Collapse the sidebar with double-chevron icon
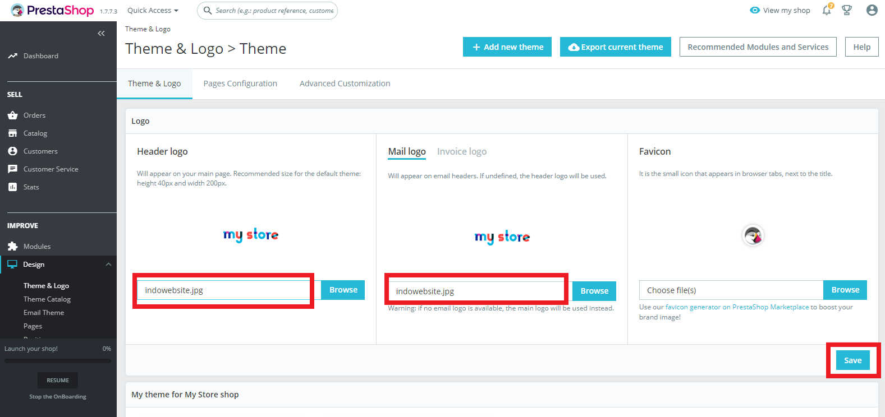The image size is (885, 417). tap(101, 34)
